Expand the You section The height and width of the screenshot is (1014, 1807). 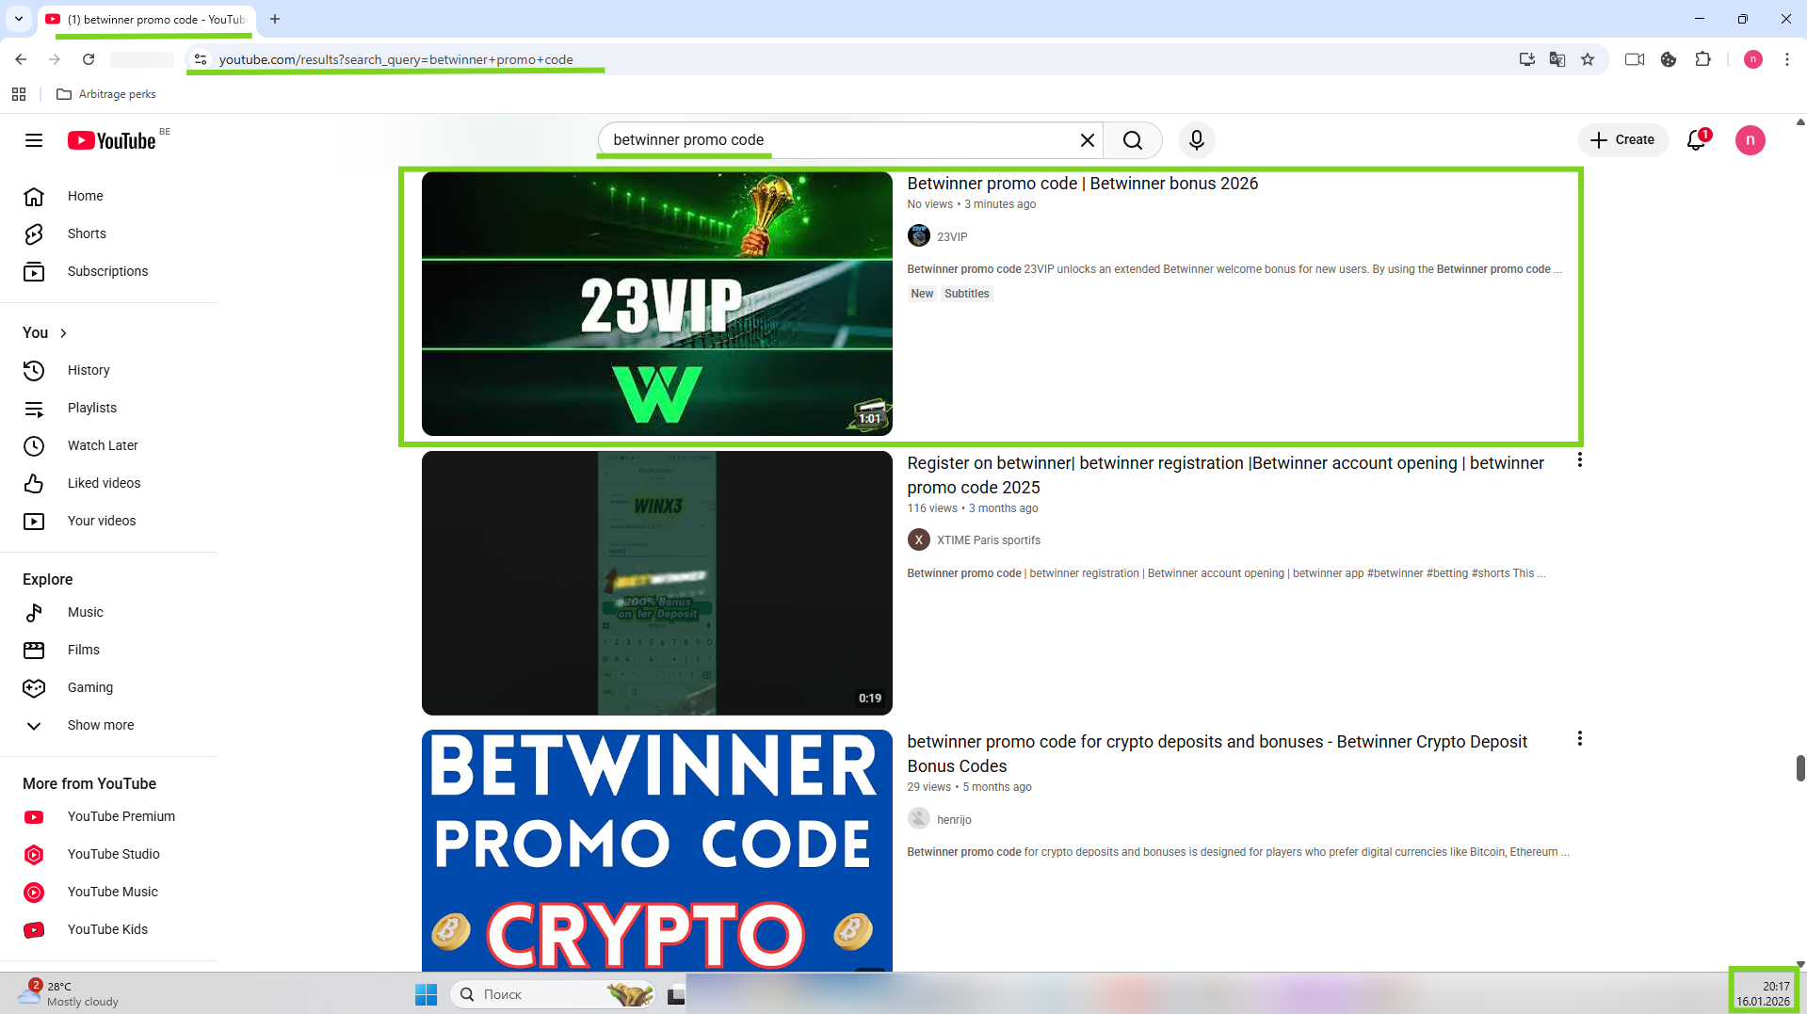[x=45, y=332]
